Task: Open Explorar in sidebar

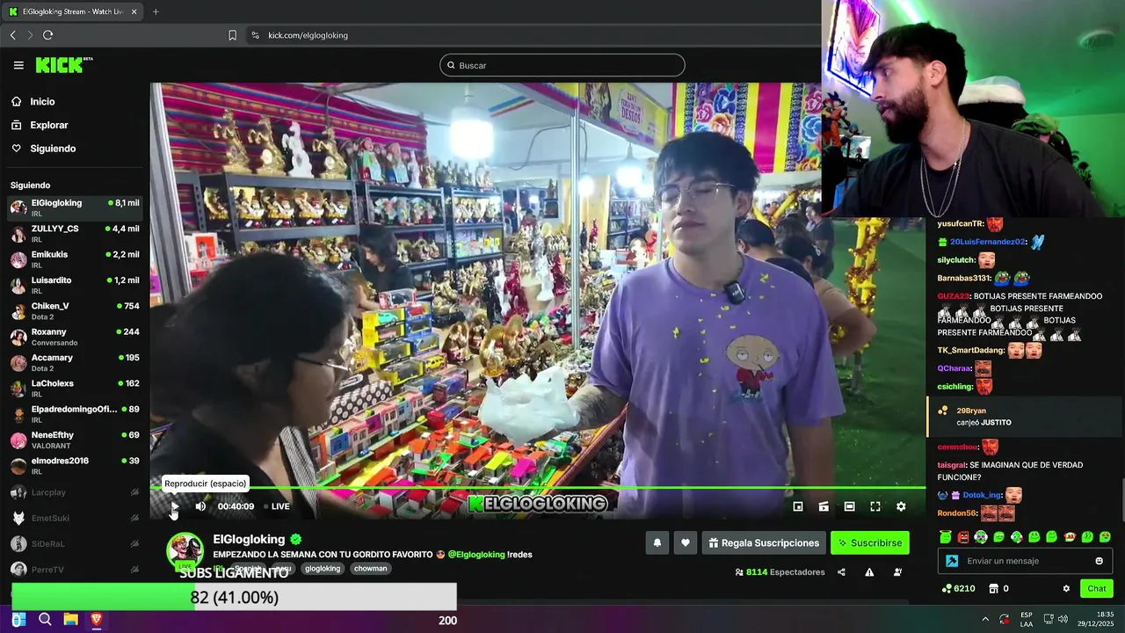Action: (48, 125)
